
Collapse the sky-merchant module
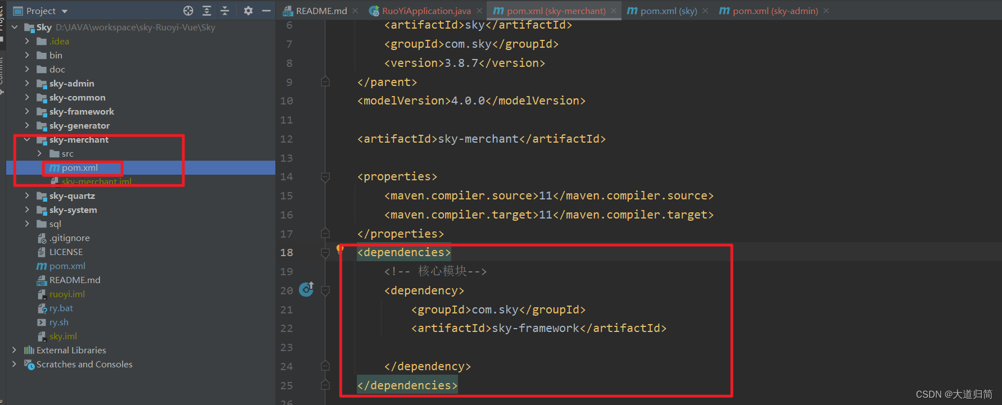pos(27,139)
